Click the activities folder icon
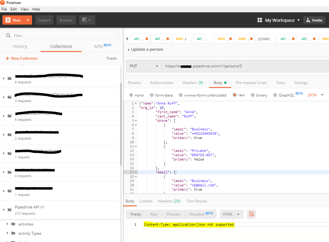The width and height of the screenshot is (329, 242). pos(13,224)
